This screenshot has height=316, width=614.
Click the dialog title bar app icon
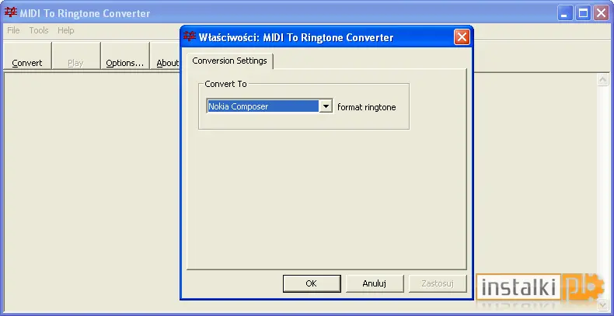tap(190, 36)
